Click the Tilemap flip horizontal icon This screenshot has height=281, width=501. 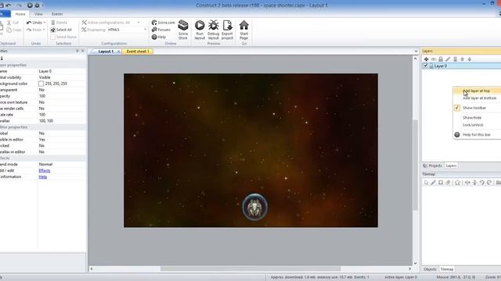pos(467,183)
